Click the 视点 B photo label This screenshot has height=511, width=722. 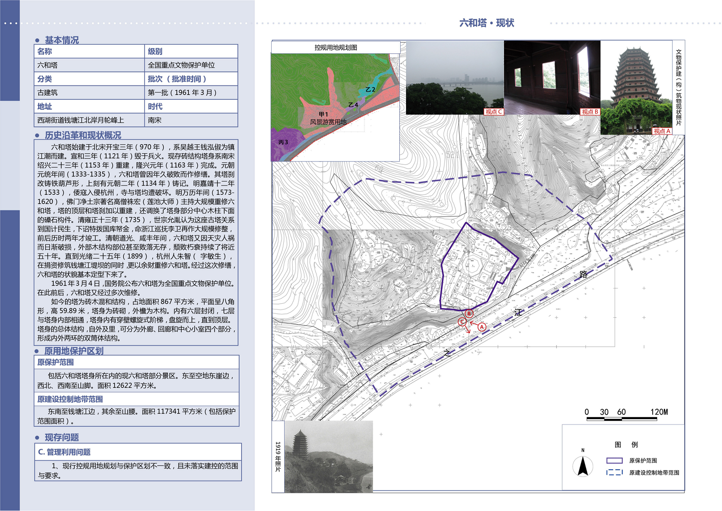590,112
